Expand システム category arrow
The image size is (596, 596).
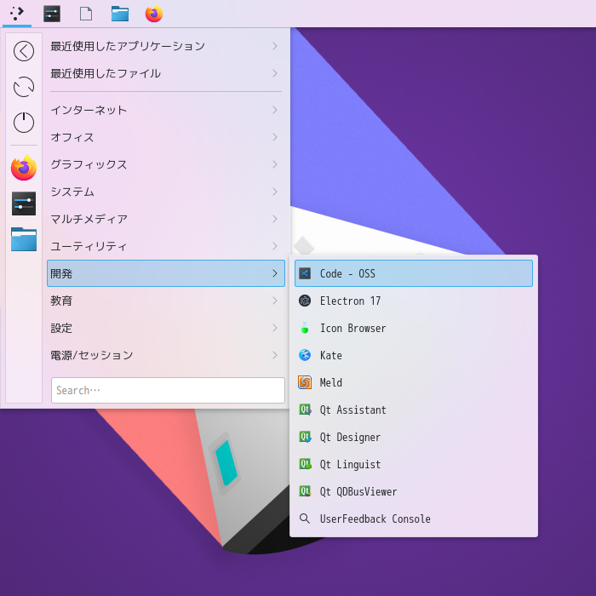275,192
